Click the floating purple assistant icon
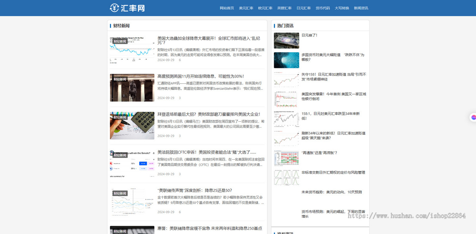 (x=473, y=117)
